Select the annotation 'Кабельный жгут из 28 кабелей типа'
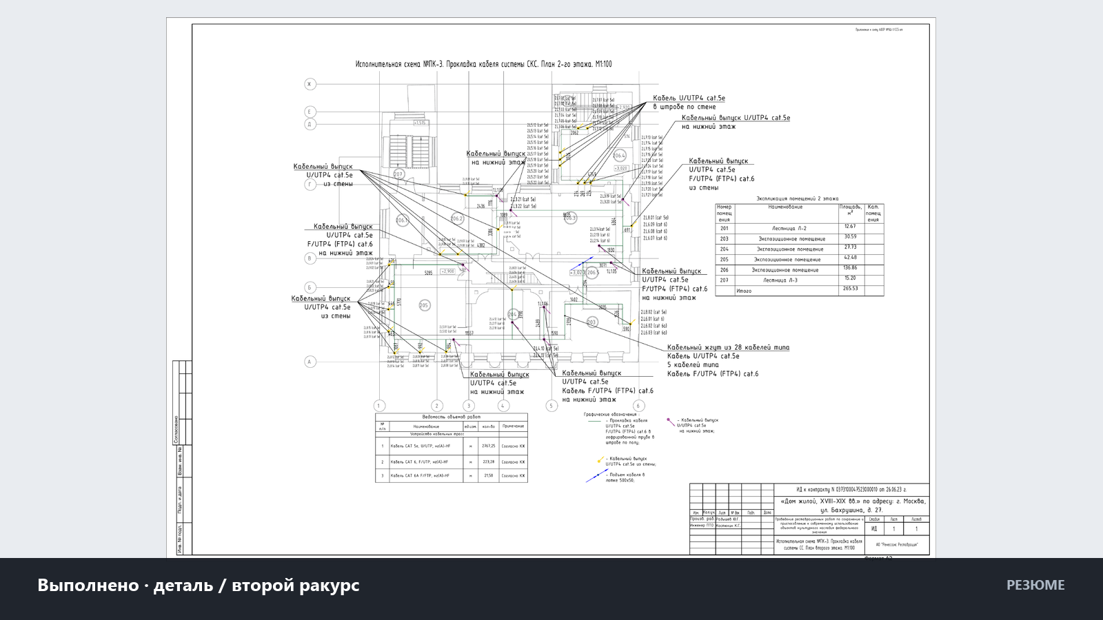This screenshot has height=620, width=1103. point(728,348)
